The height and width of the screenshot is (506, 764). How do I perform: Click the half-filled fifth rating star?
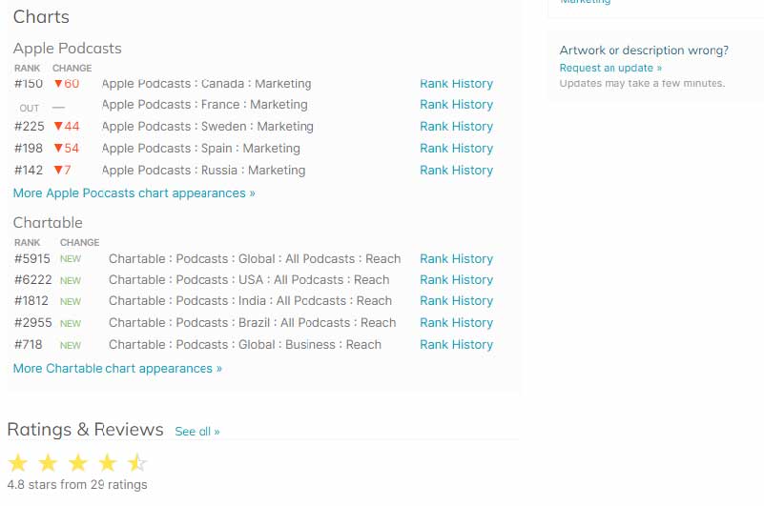coord(137,463)
